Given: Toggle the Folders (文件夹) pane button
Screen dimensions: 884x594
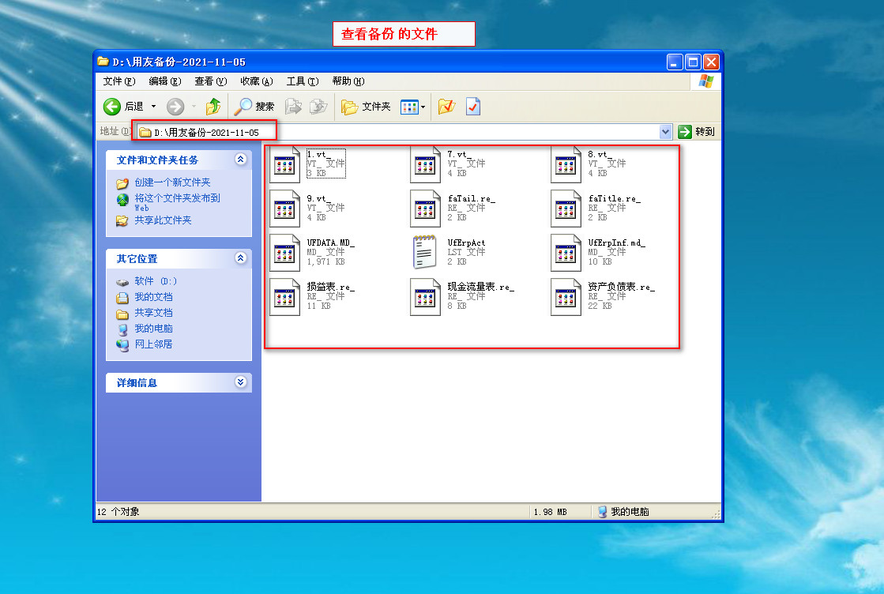Looking at the screenshot, I should [367, 107].
